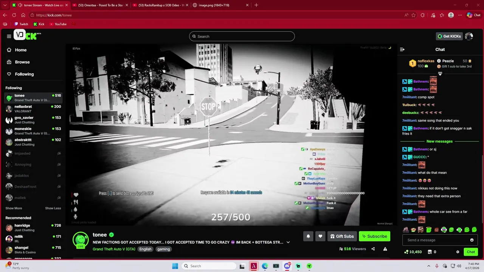This screenshot has width=484, height=272.
Task: Open hanridge in Recommended
Action: (x=33, y=228)
